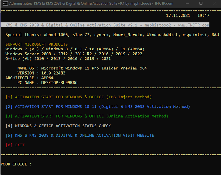Image resolution: width=221 pixels, height=175 pixels.
Task: Click the 'YOUR CHOICE :' input prompt
Action: 16,164
